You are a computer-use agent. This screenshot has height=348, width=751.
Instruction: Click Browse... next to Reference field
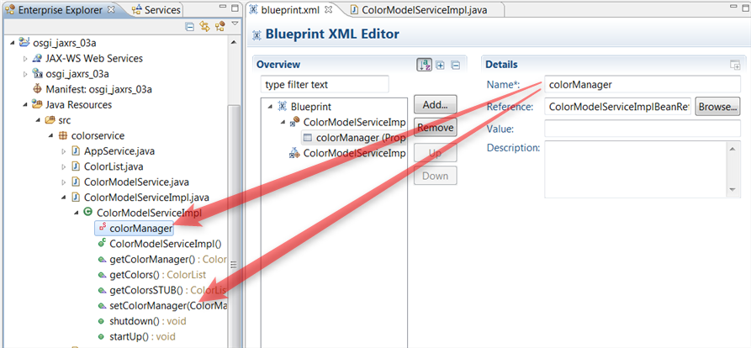pos(717,107)
